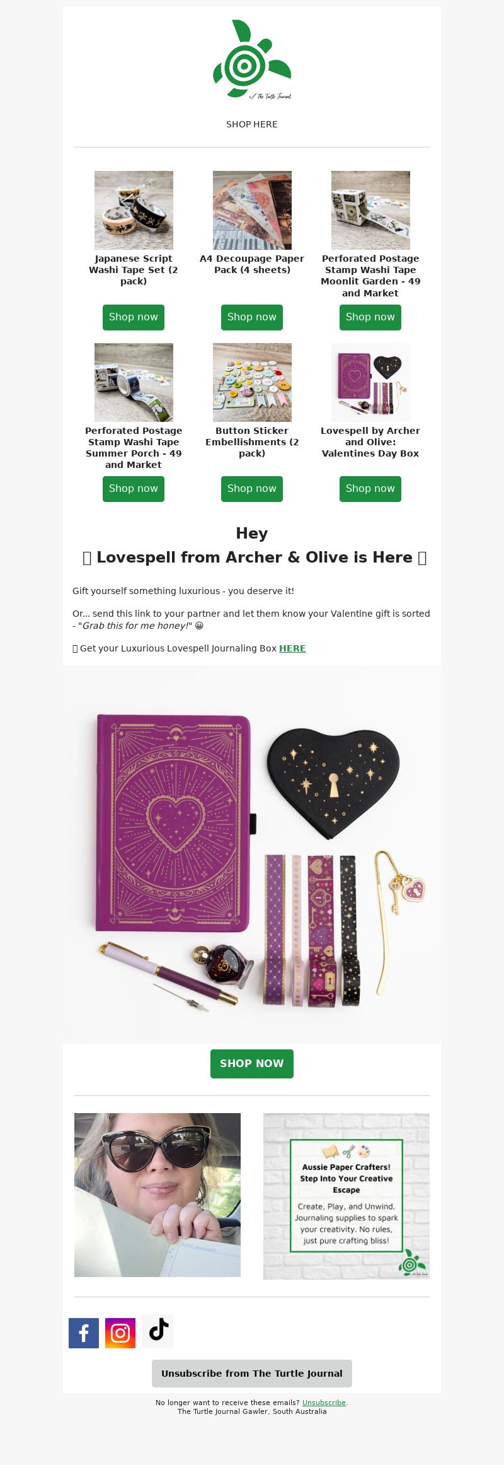Open the Japanese Script Washi Tape thumbnail
Image resolution: width=504 pixels, height=1465 pixels.
click(x=134, y=210)
